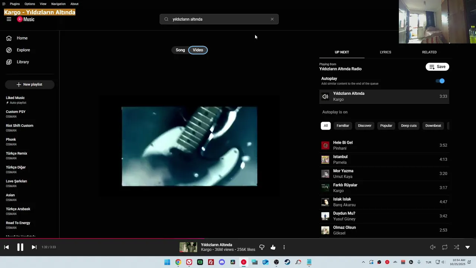Switch to Song mode
Viewport: 476px width, 268px height.
180,50
